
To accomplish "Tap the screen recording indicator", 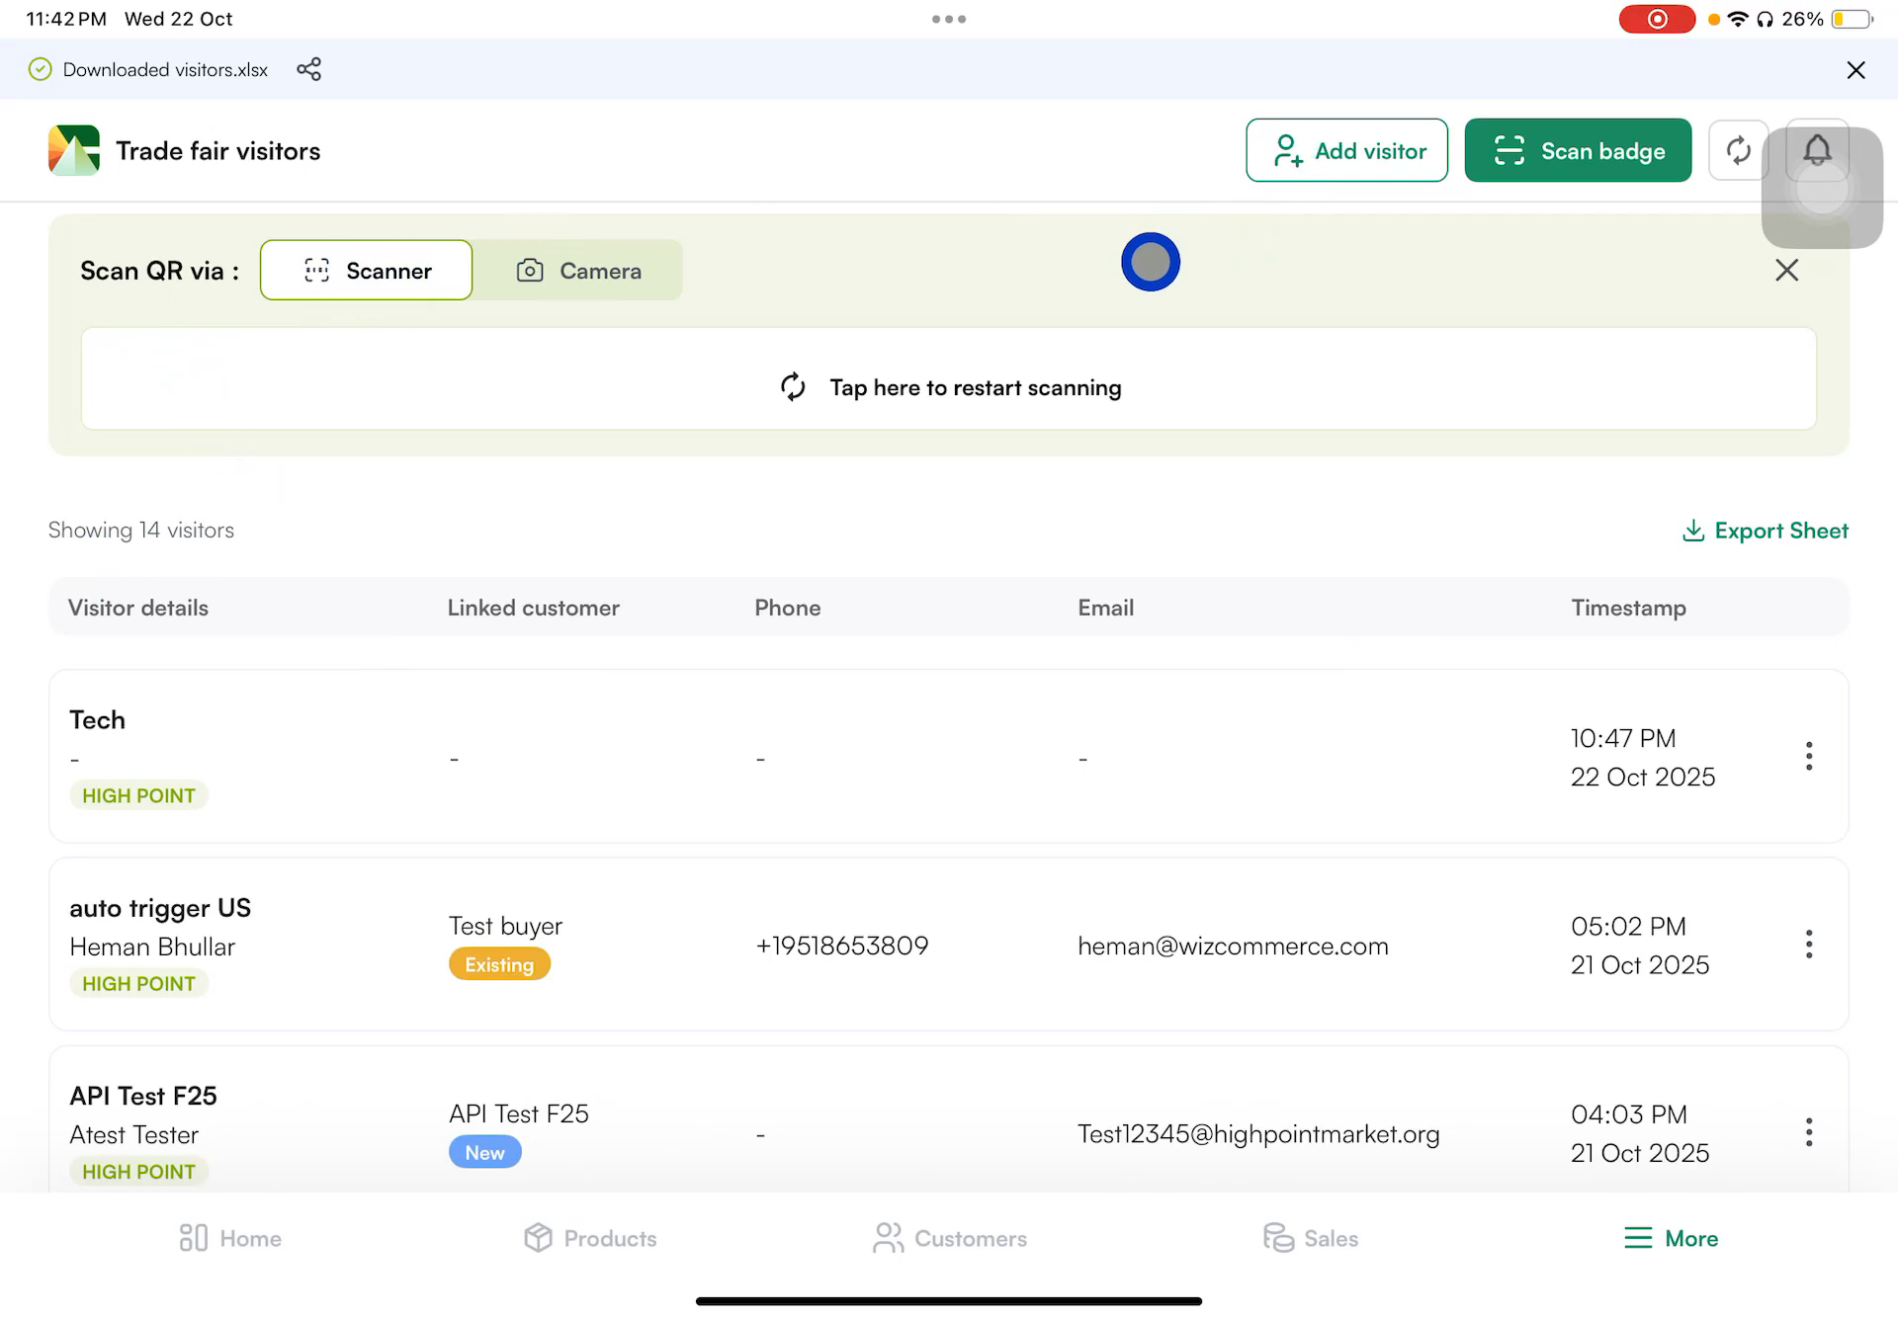I will (1657, 18).
